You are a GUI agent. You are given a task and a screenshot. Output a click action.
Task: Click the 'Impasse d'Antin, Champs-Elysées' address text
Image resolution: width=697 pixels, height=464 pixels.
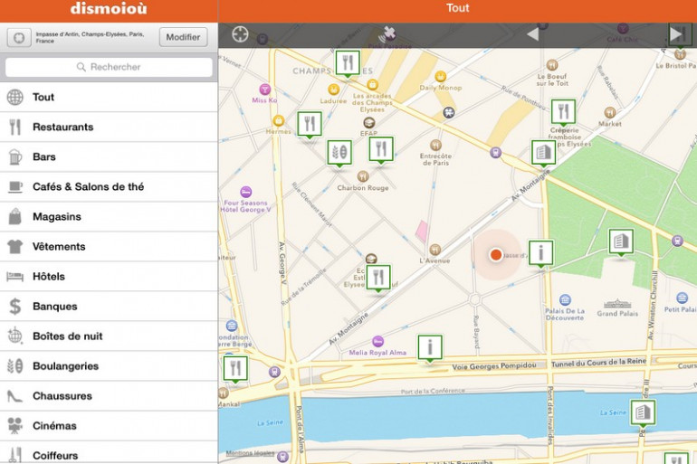(90, 37)
